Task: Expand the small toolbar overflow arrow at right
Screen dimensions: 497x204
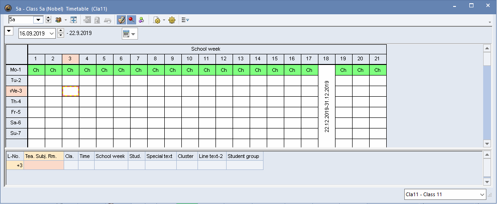Action: point(491,22)
